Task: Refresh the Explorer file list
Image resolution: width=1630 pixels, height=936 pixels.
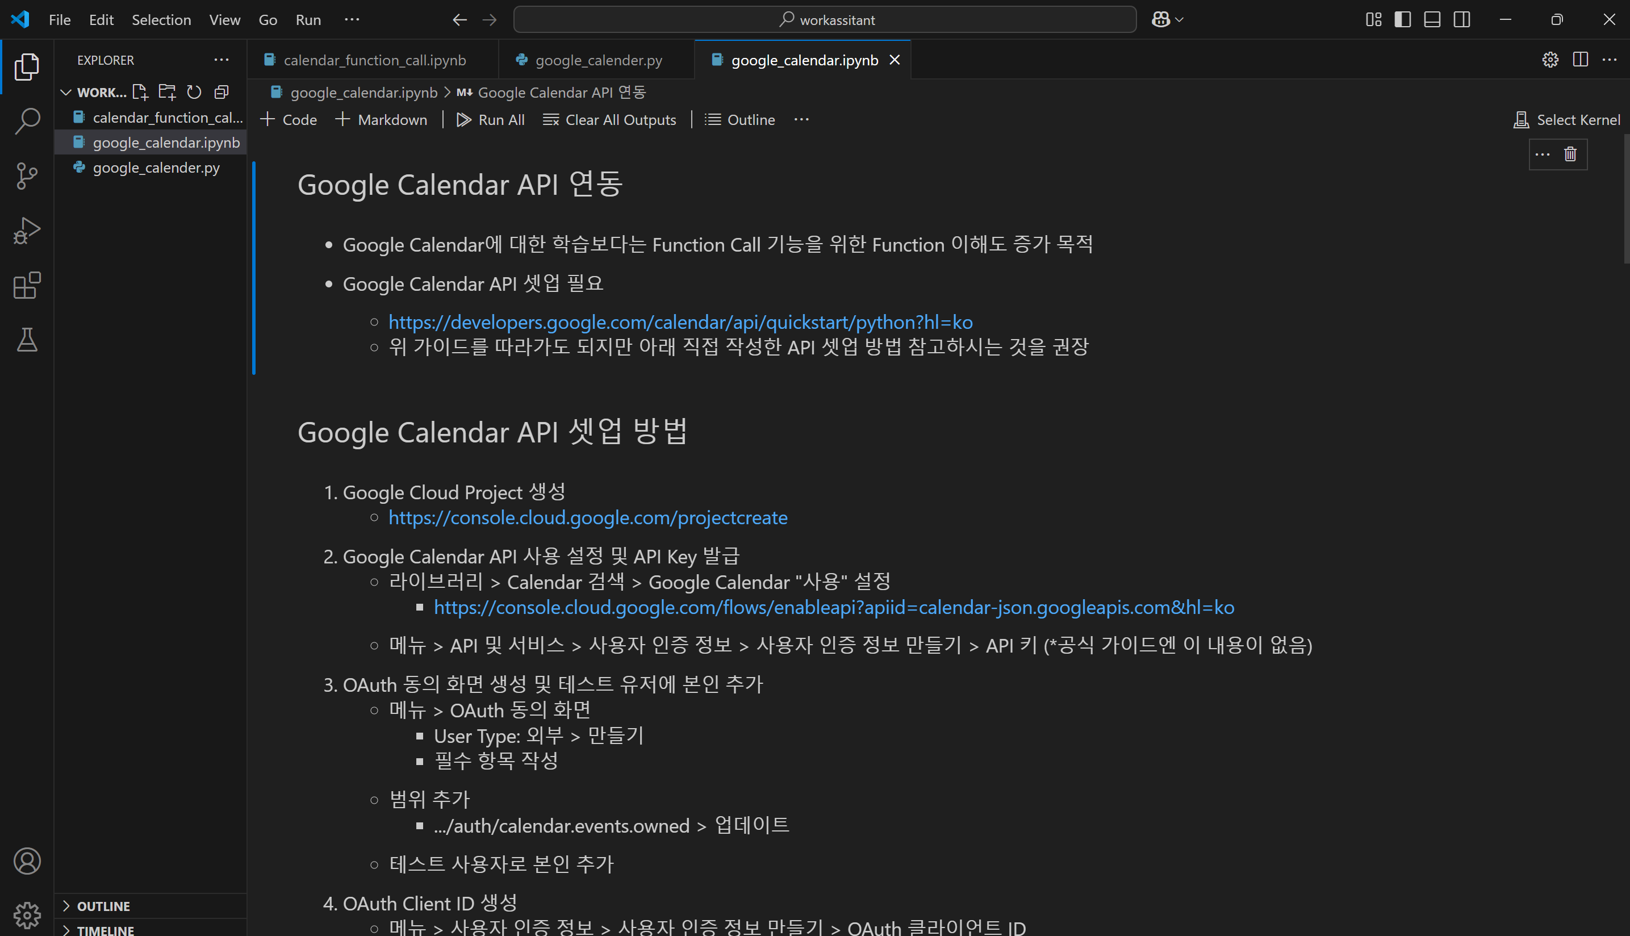Action: point(194,92)
